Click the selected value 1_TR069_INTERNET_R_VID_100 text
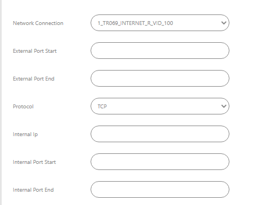 135,23
